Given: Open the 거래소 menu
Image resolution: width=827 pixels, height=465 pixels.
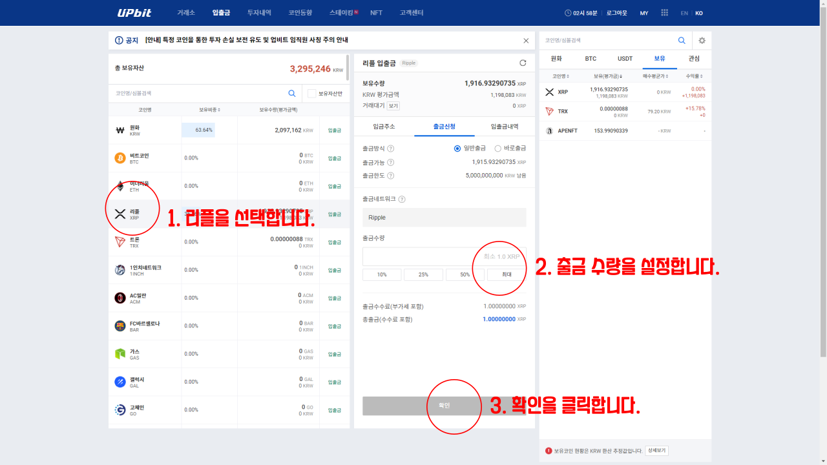Looking at the screenshot, I should point(186,13).
